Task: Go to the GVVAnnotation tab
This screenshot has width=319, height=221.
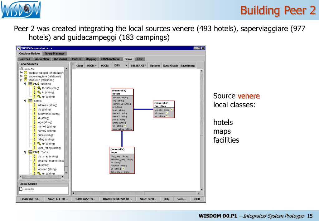Action: [111, 59]
